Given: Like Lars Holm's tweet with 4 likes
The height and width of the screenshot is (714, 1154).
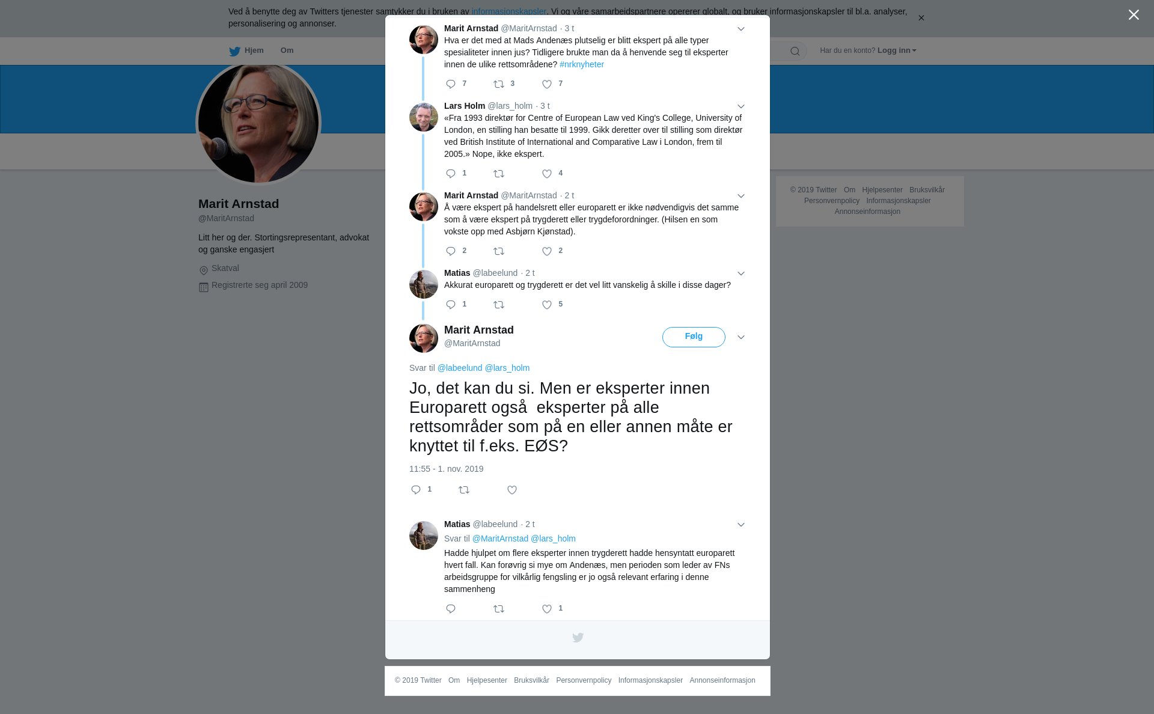Looking at the screenshot, I should (x=547, y=174).
